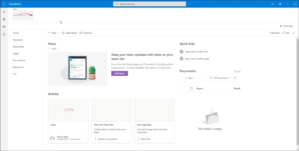Click the Modified column header
The width and height of the screenshot is (299, 151).
pyautogui.click(x=237, y=89)
